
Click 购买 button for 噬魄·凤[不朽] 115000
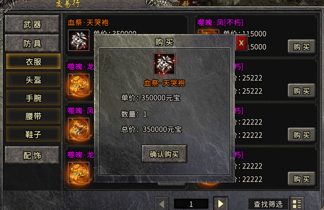click(302, 47)
